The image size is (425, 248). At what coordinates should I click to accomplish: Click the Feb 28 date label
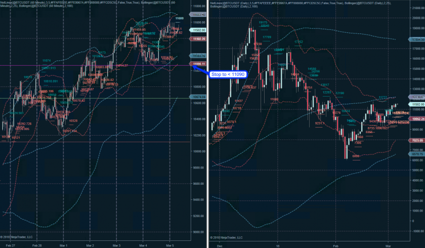pyautogui.click(x=37, y=245)
